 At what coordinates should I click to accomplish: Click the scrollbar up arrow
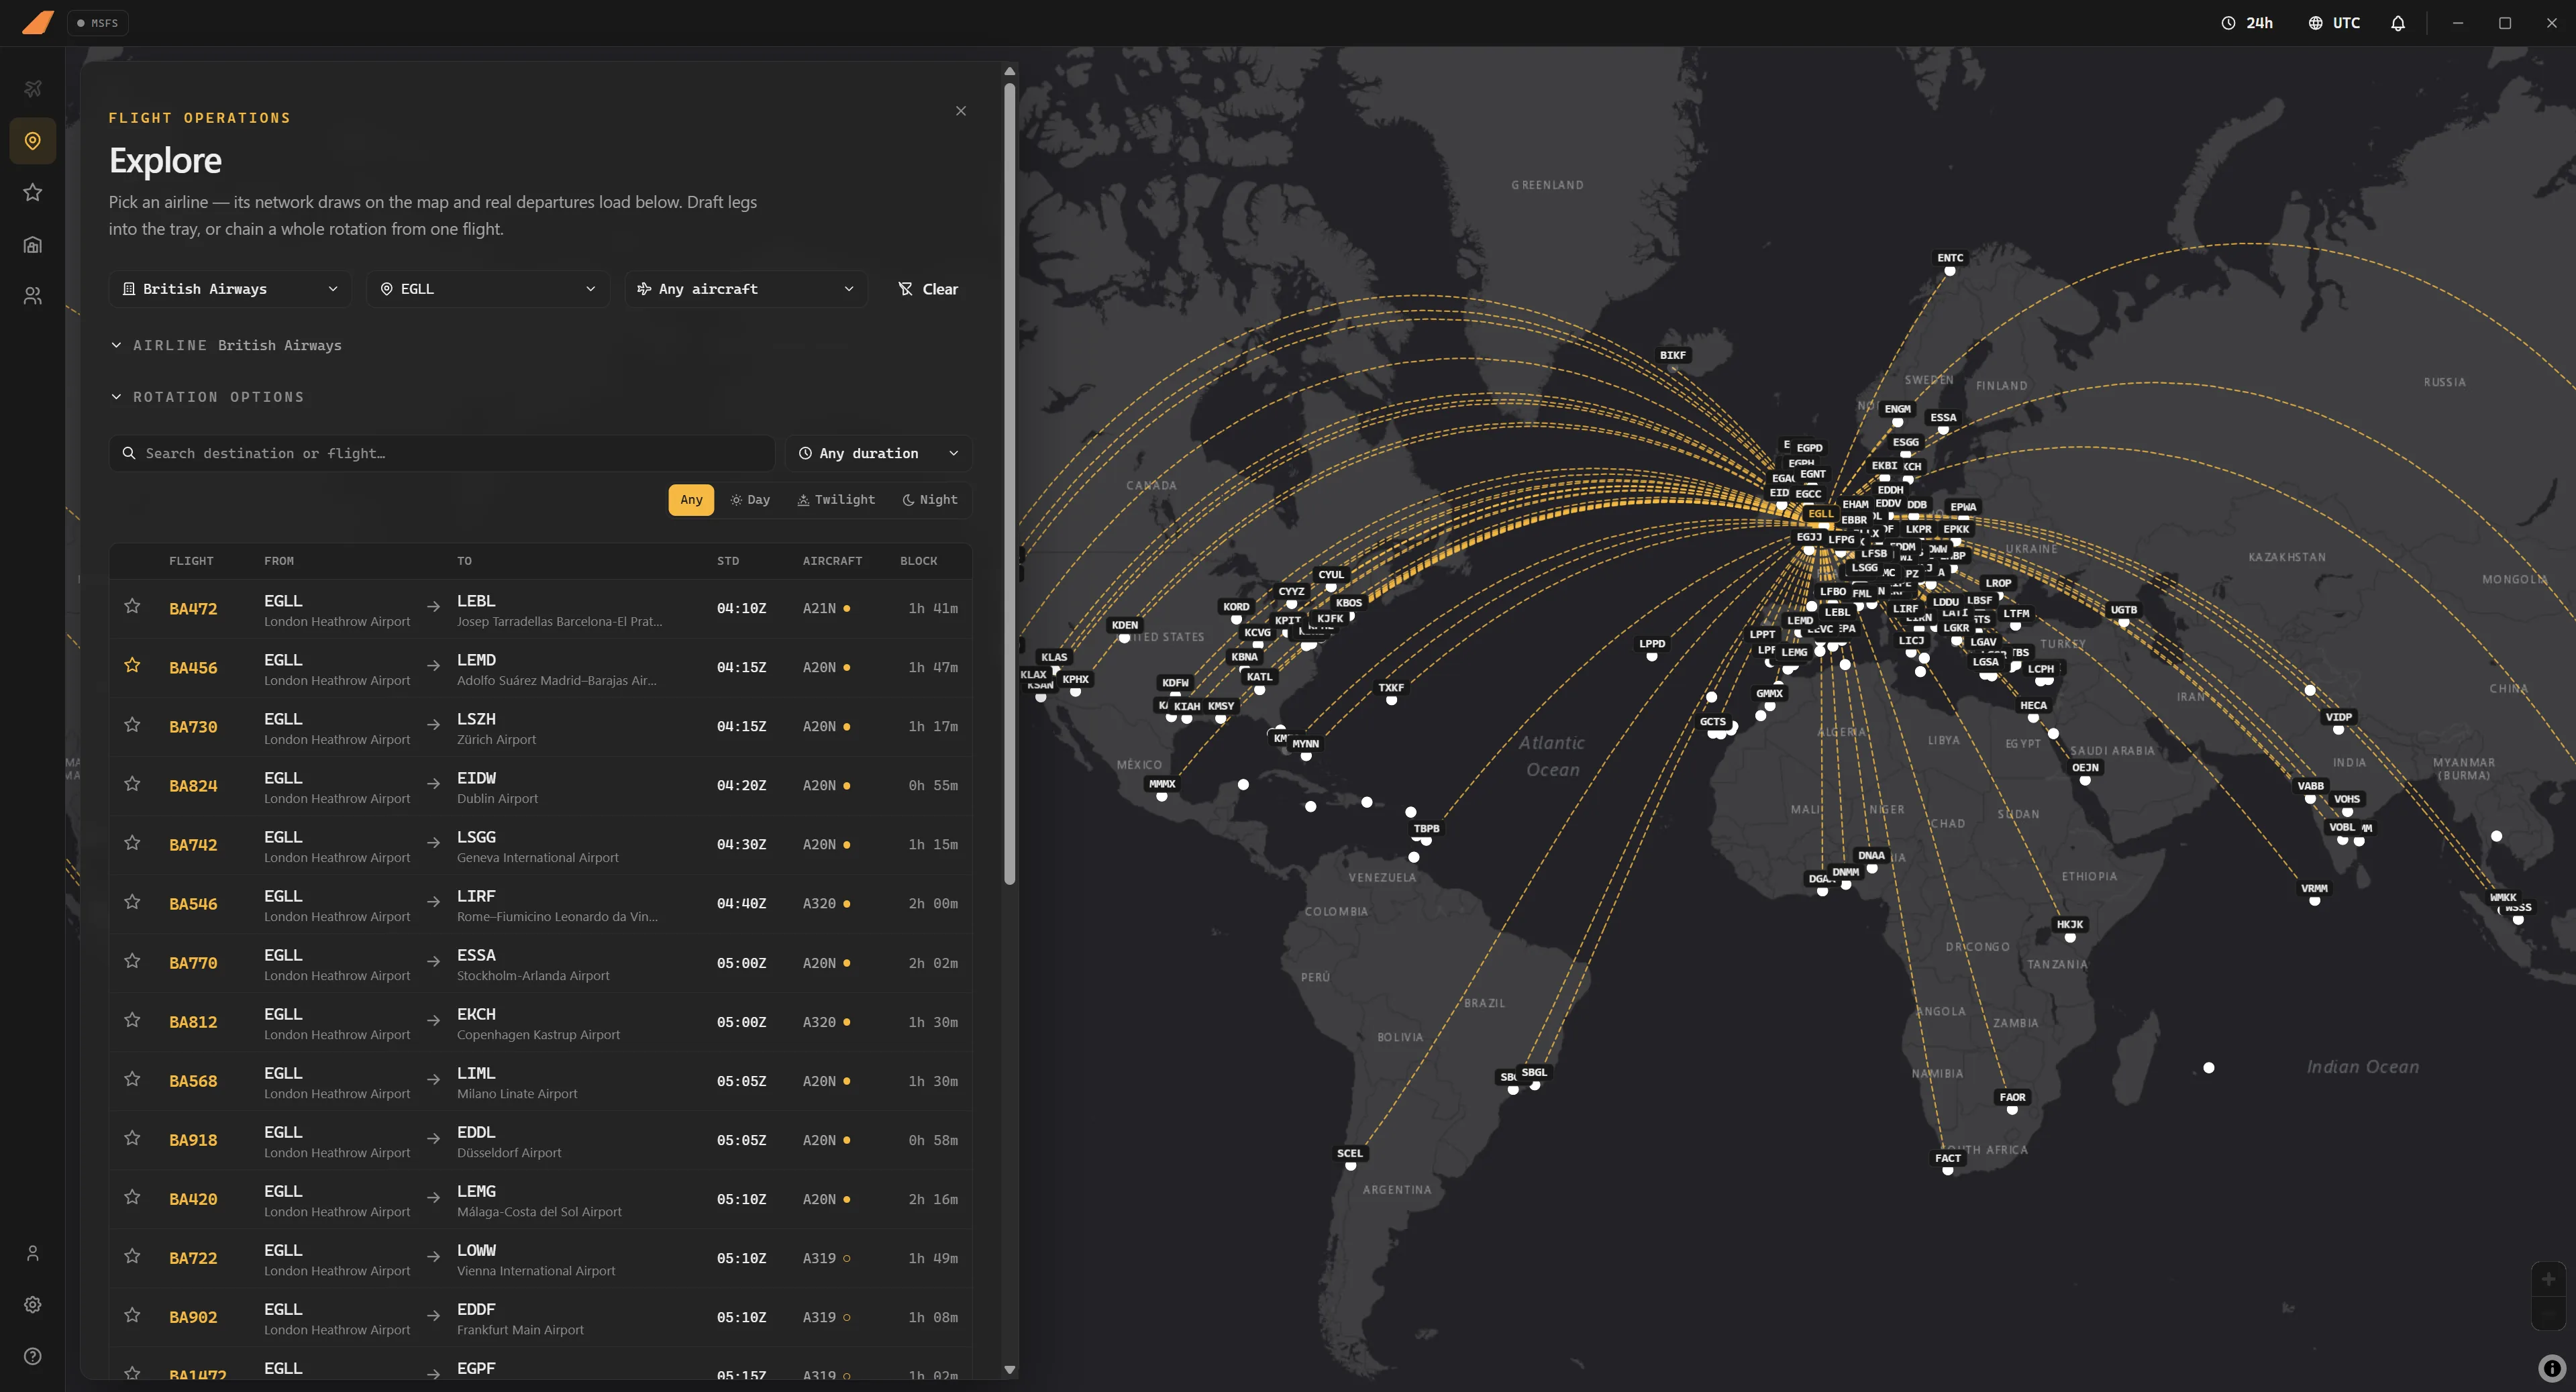point(1009,71)
